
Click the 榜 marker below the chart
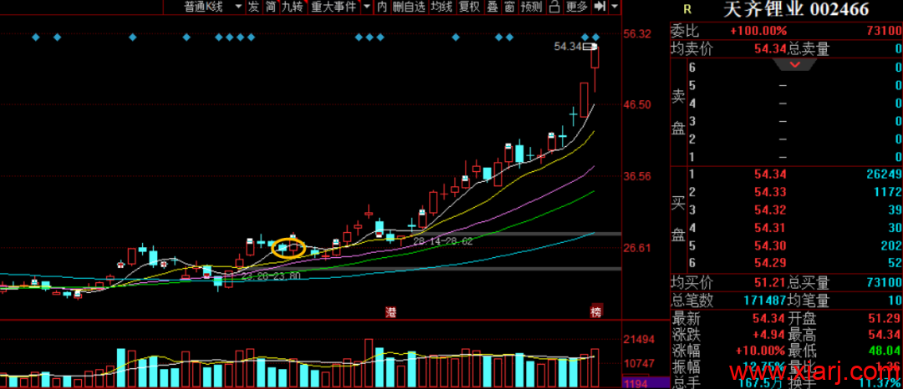tap(596, 312)
